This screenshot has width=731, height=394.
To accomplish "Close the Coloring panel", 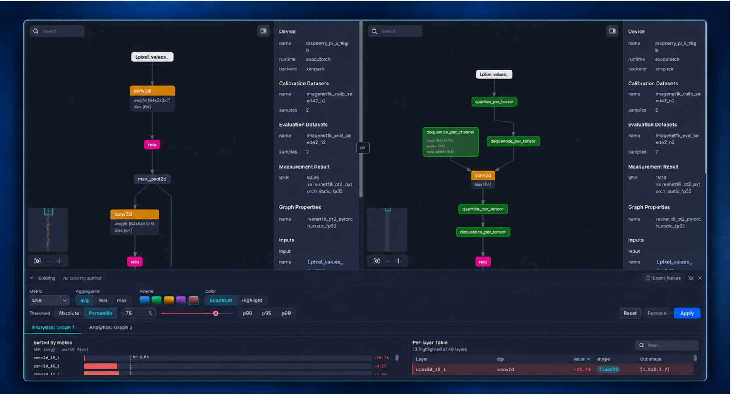I will pyautogui.click(x=700, y=278).
